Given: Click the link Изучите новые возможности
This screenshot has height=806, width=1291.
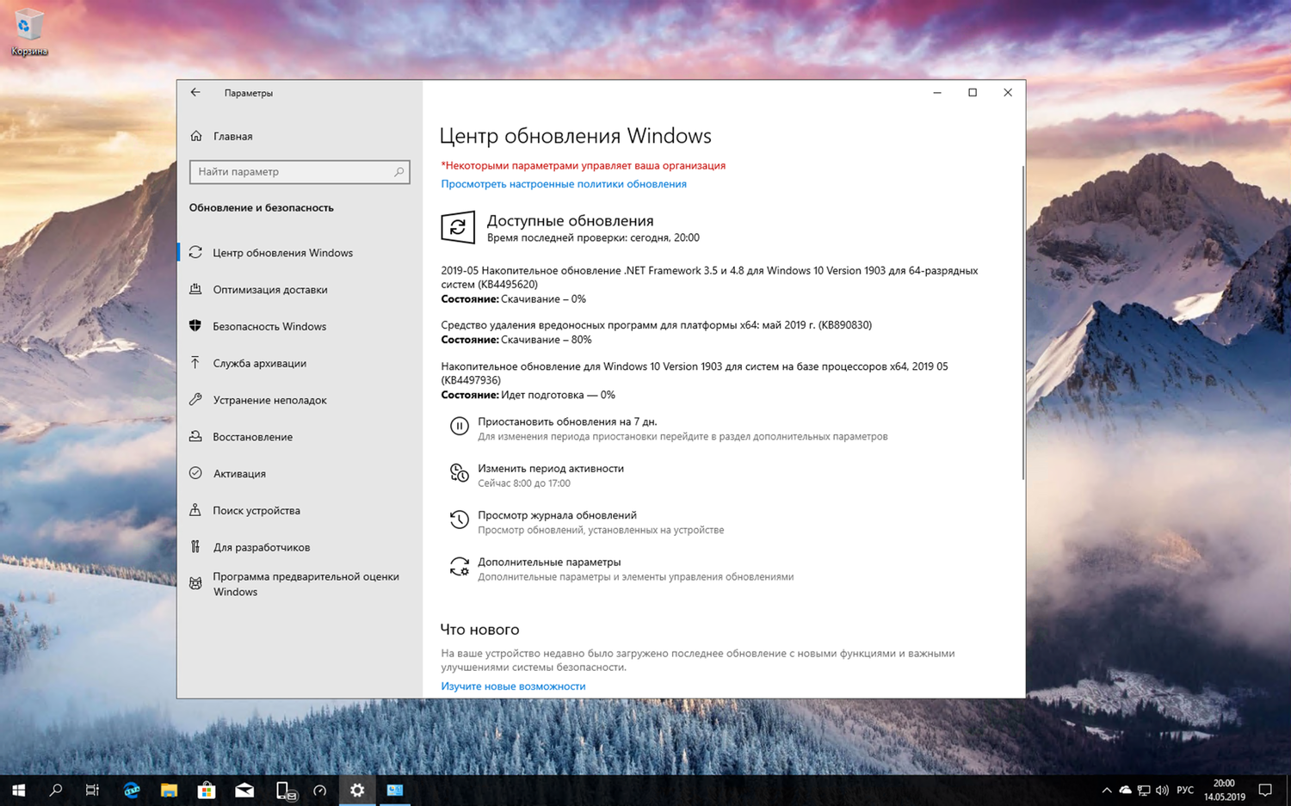Looking at the screenshot, I should [513, 686].
